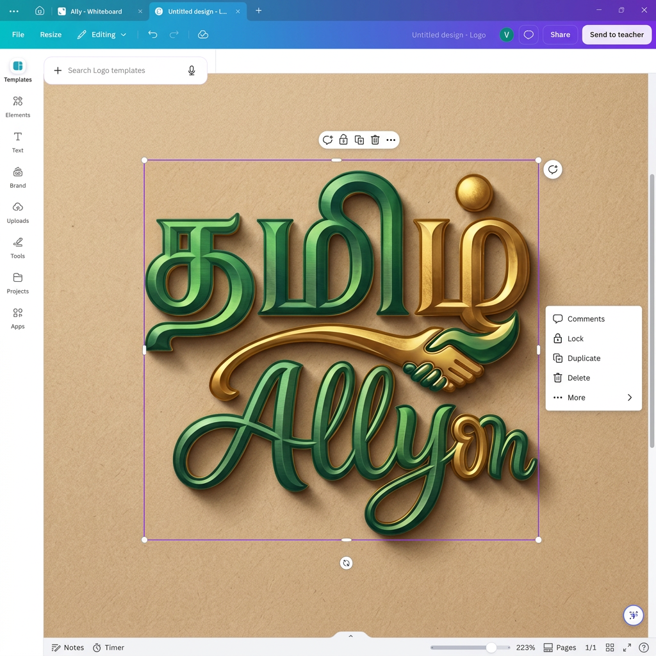Image resolution: width=656 pixels, height=656 pixels.
Task: Click the Untitled design - Logo title
Action: [x=448, y=35]
